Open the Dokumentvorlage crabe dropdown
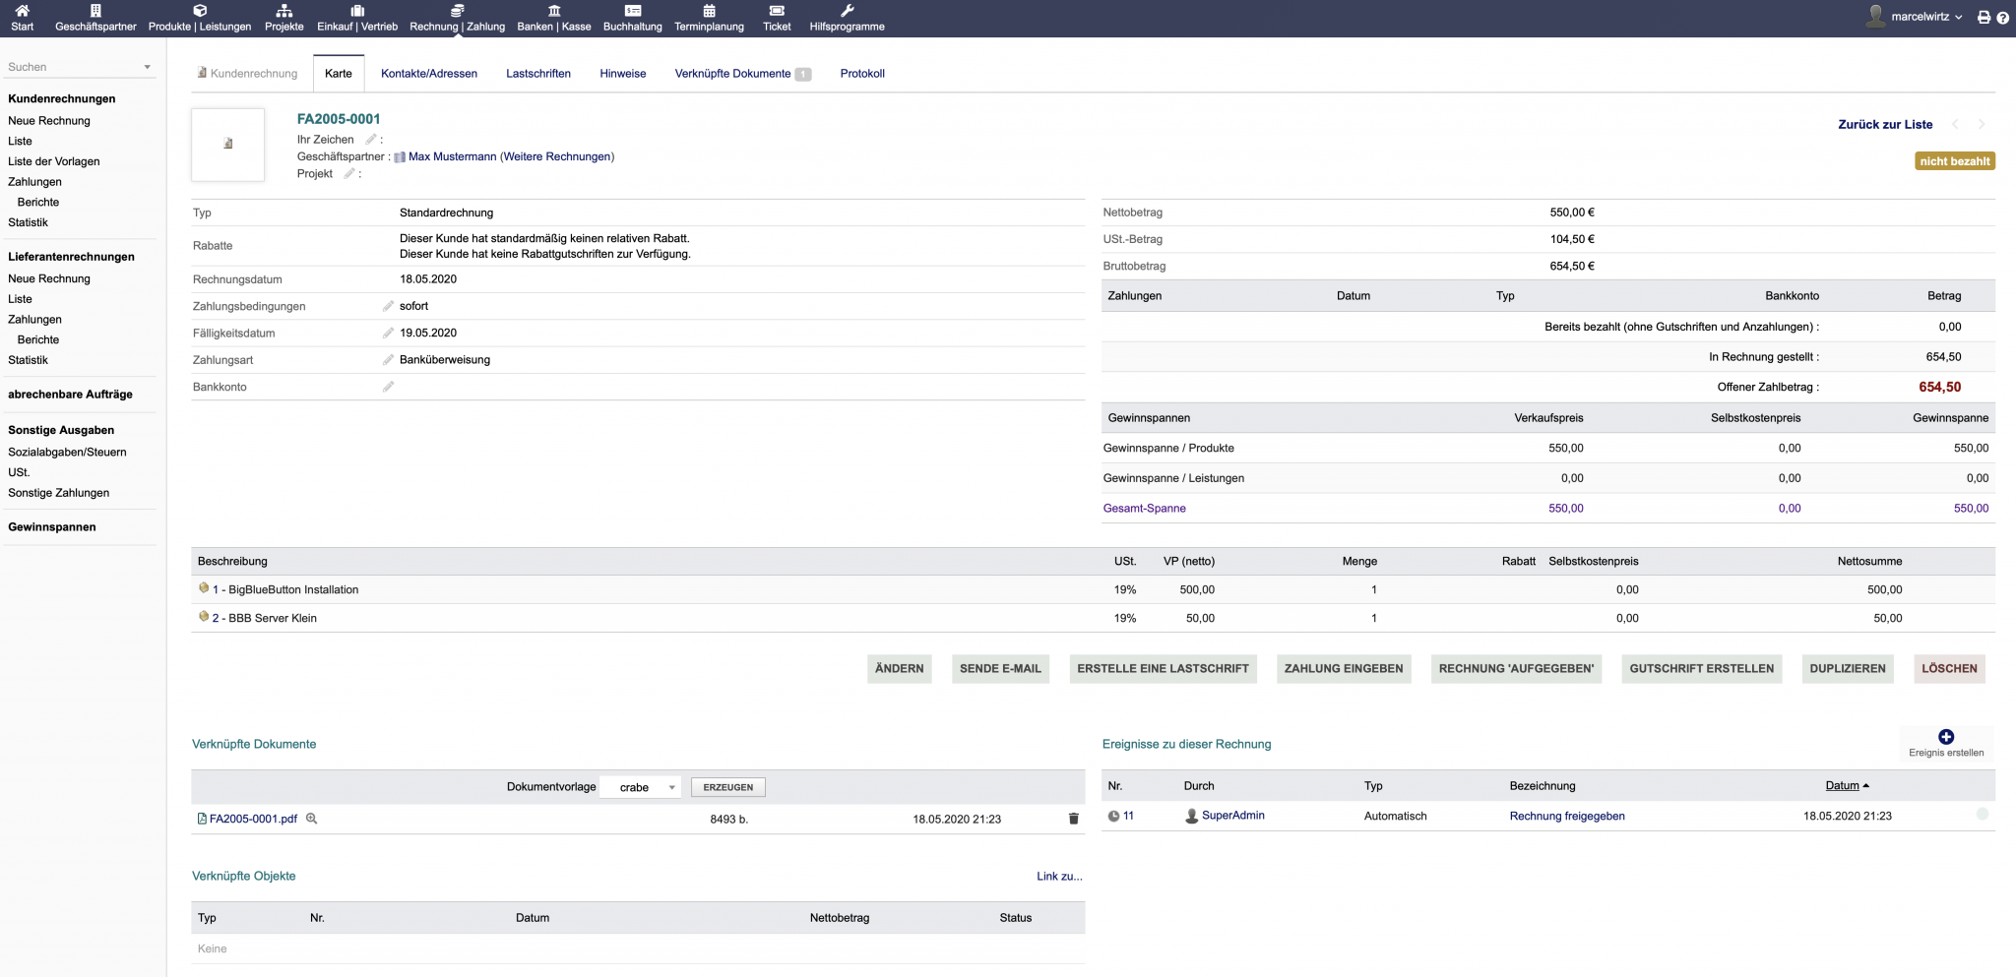The height and width of the screenshot is (977, 2016). (641, 787)
